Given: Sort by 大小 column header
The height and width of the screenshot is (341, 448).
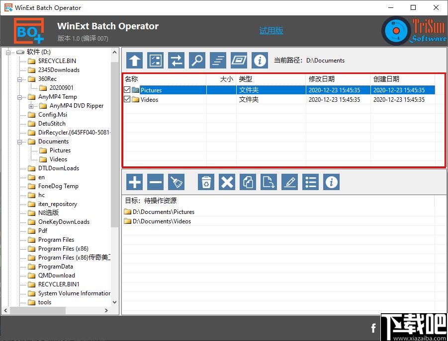Looking at the screenshot, I should coord(221,79).
